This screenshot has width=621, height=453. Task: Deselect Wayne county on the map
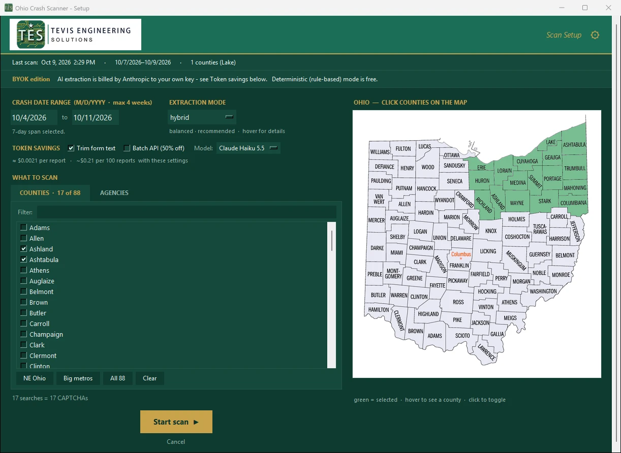tap(517, 203)
